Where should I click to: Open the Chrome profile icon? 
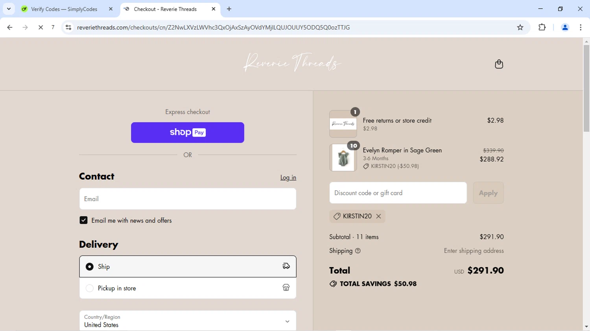pyautogui.click(x=565, y=27)
